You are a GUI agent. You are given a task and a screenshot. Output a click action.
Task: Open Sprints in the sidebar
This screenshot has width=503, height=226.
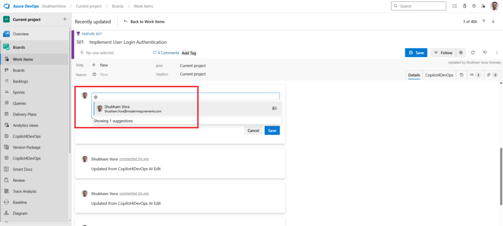click(x=19, y=92)
